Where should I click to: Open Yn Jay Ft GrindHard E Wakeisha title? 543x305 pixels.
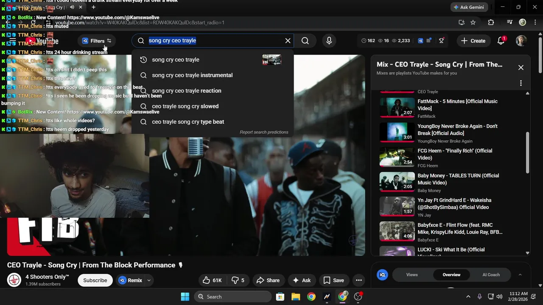[454, 204]
